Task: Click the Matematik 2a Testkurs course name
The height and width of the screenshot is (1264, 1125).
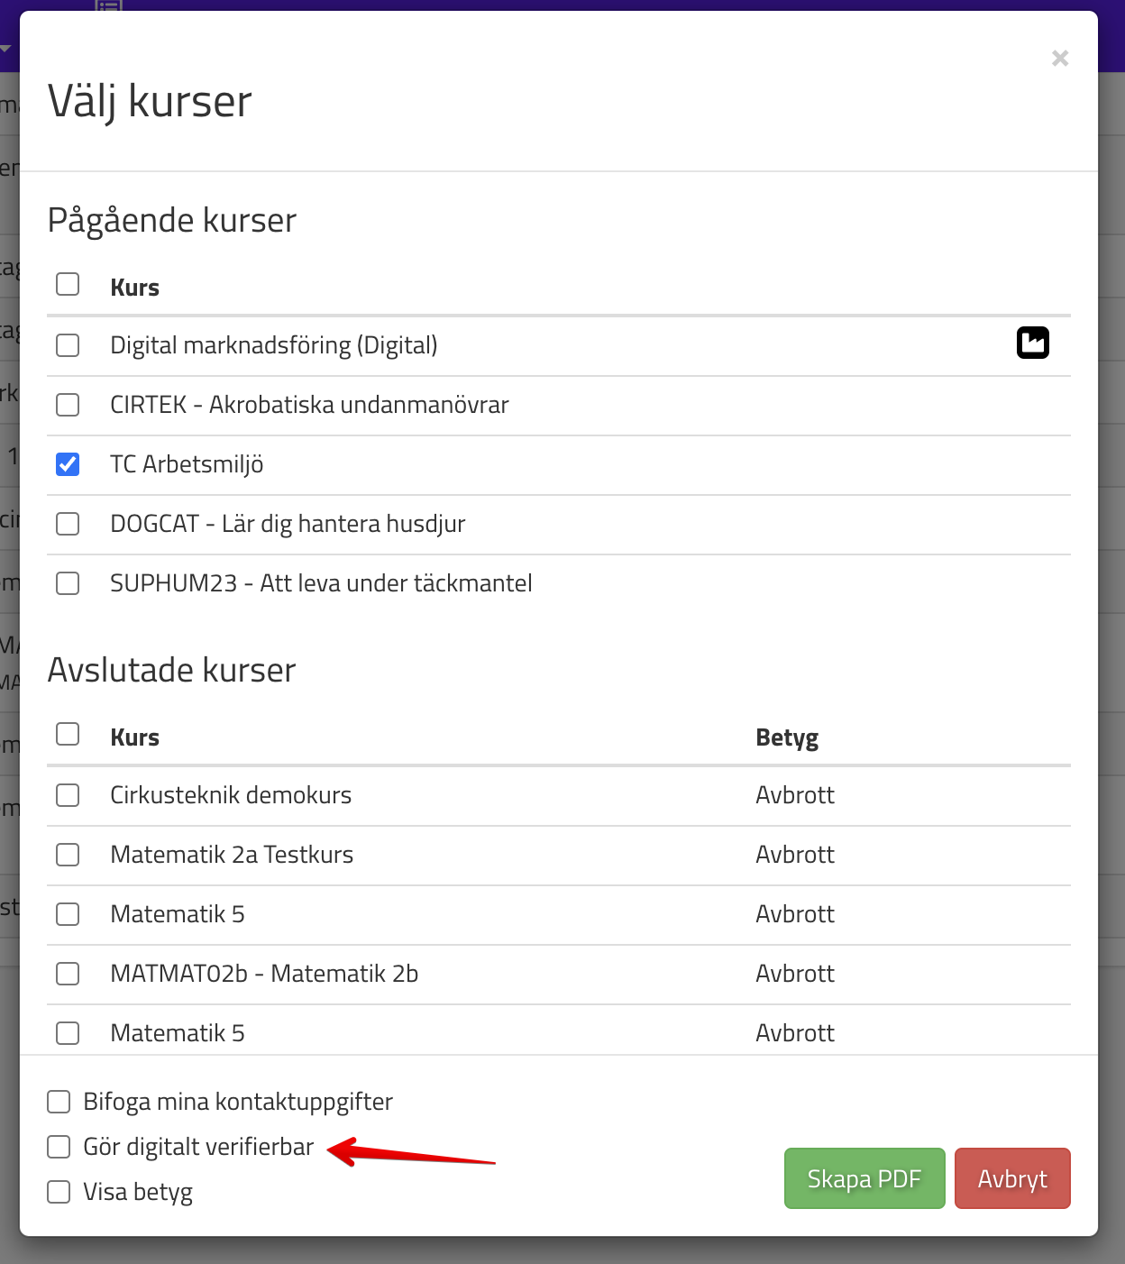Action: [x=232, y=855]
